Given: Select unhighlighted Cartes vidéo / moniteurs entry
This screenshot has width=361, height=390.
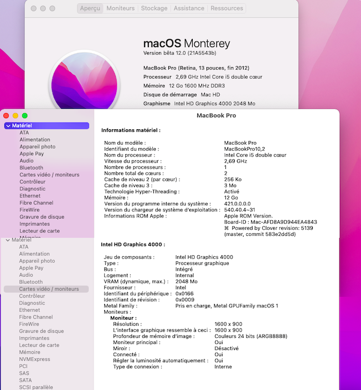Looking at the screenshot, I should coord(49,175).
